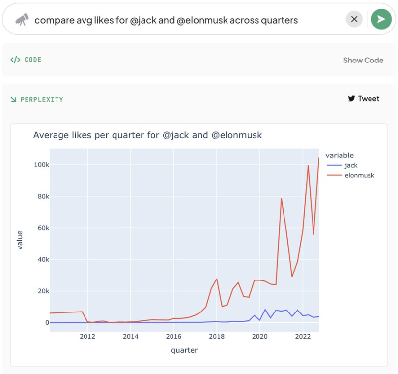Screen dimensions: 398x374
Task: Click the 100k label on value axis
Action: click(42, 165)
